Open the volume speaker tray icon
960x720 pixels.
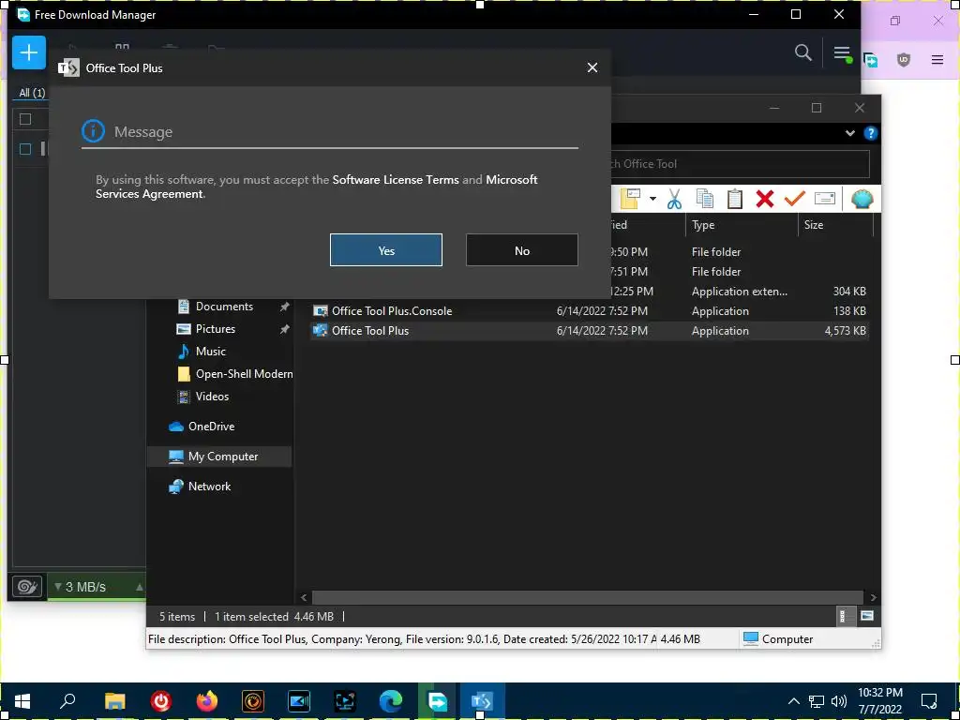click(839, 701)
